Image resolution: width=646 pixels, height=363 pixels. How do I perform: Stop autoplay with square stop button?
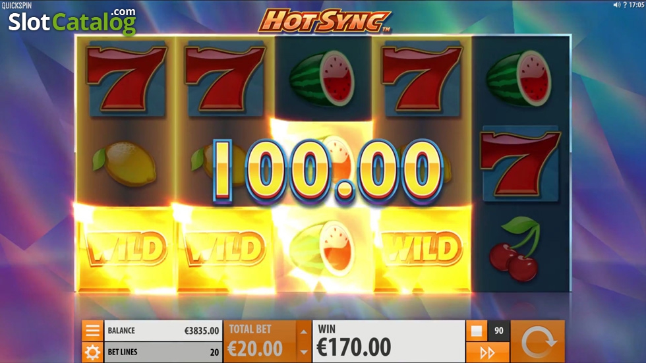[x=477, y=331]
